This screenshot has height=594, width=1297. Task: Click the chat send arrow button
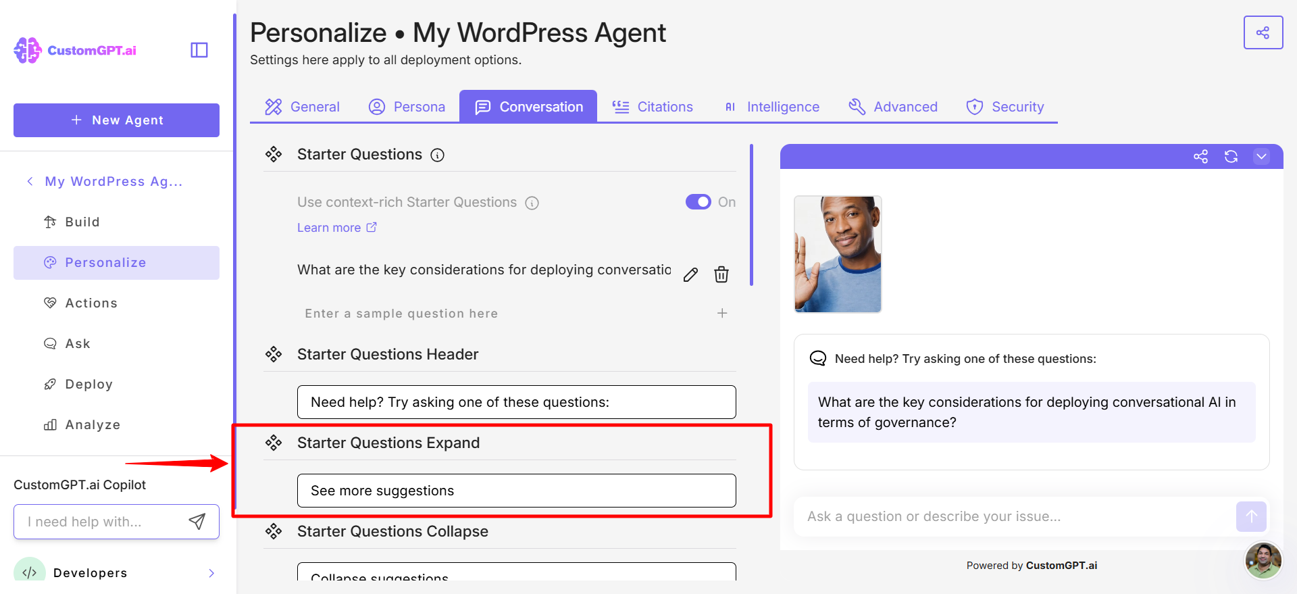(x=1251, y=516)
